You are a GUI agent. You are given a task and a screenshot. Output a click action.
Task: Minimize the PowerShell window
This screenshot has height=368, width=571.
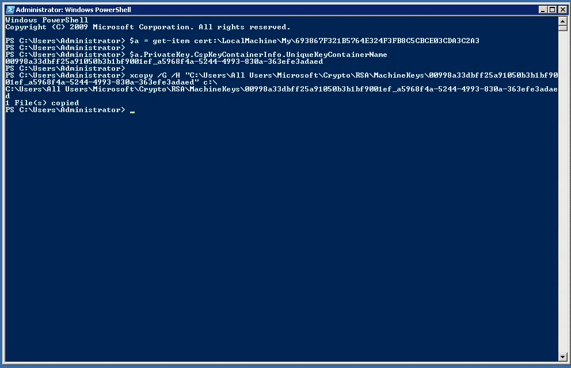click(543, 9)
